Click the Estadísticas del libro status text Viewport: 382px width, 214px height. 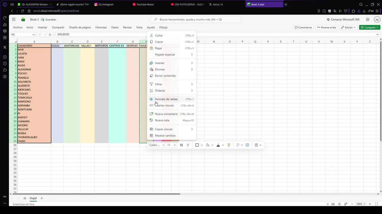click(24, 204)
